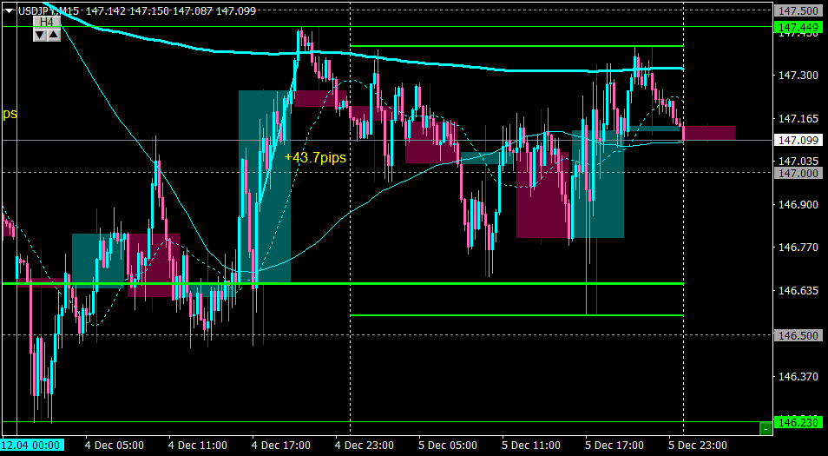The image size is (828, 456).
Task: Switch to lower timeframe with down arrow
Action: [x=40, y=36]
